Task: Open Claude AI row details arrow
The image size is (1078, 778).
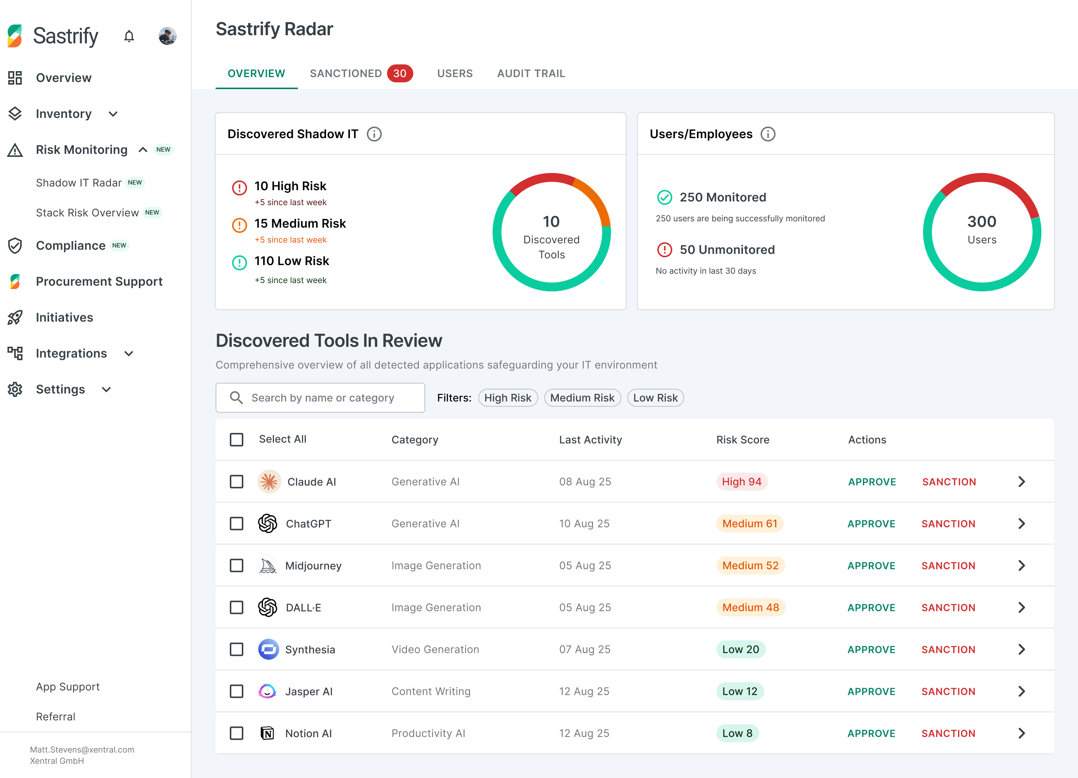Action: (1021, 482)
